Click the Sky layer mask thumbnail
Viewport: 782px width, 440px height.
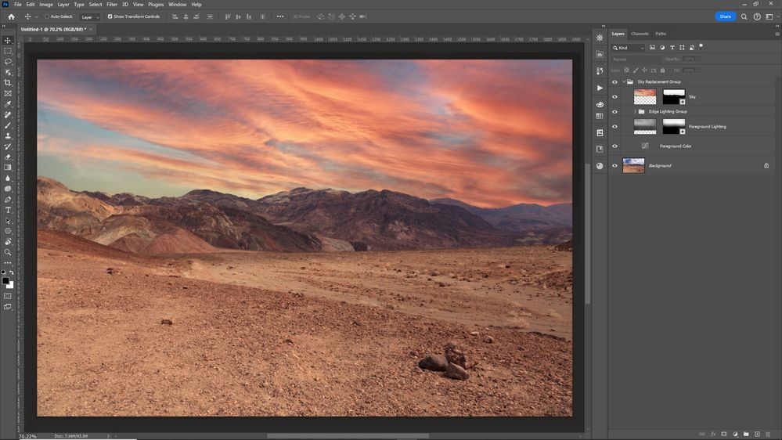(x=674, y=96)
